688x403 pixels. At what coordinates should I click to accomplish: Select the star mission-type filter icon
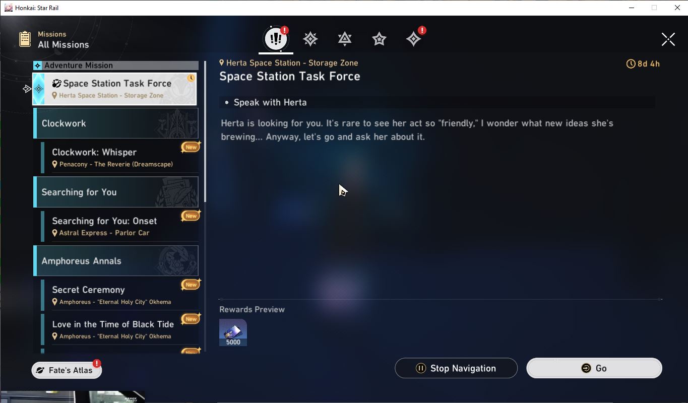[379, 39]
